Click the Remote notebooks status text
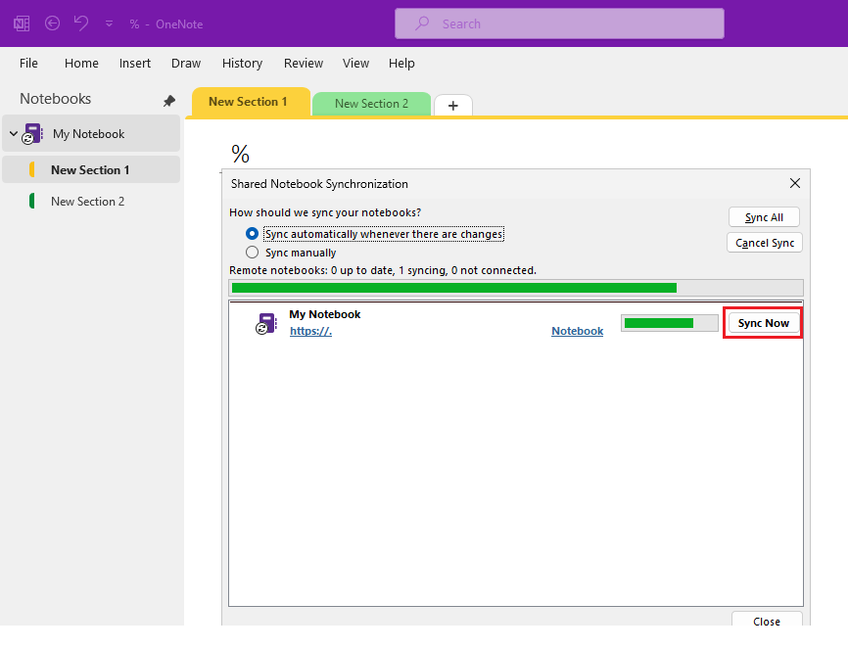848x649 pixels. 383,270
